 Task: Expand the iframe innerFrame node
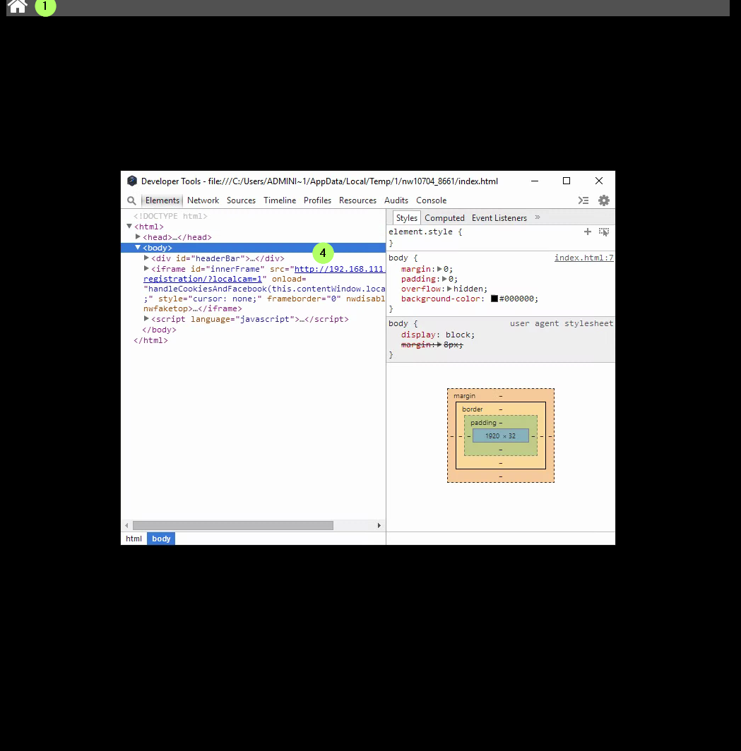147,269
